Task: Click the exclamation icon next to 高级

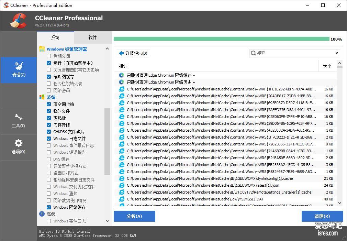Action: click(x=42, y=214)
